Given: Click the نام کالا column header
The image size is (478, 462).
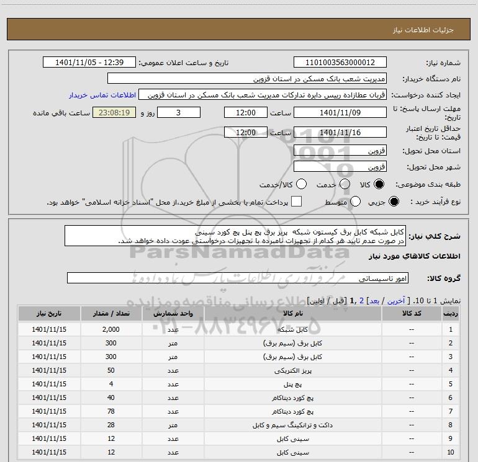Looking at the screenshot, I should tap(292, 313).
